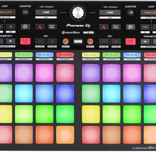Double the loop with left deck 2X button
The height and width of the screenshot is (156, 156).
[11, 27]
